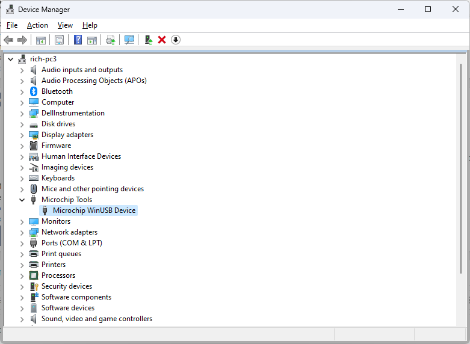The width and height of the screenshot is (470, 344).
Task: Click the Disable device down-arrow icon
Action: pos(175,40)
